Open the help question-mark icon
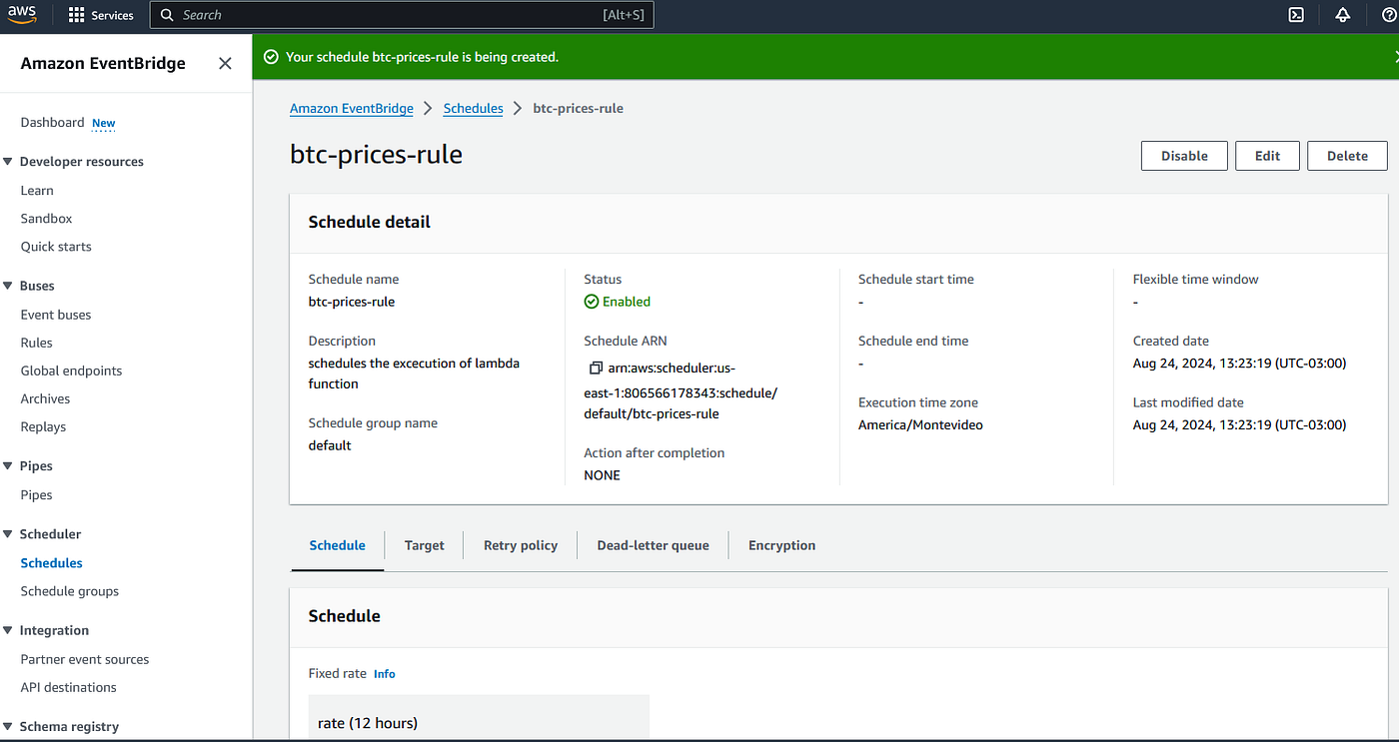 pyautogui.click(x=1389, y=15)
